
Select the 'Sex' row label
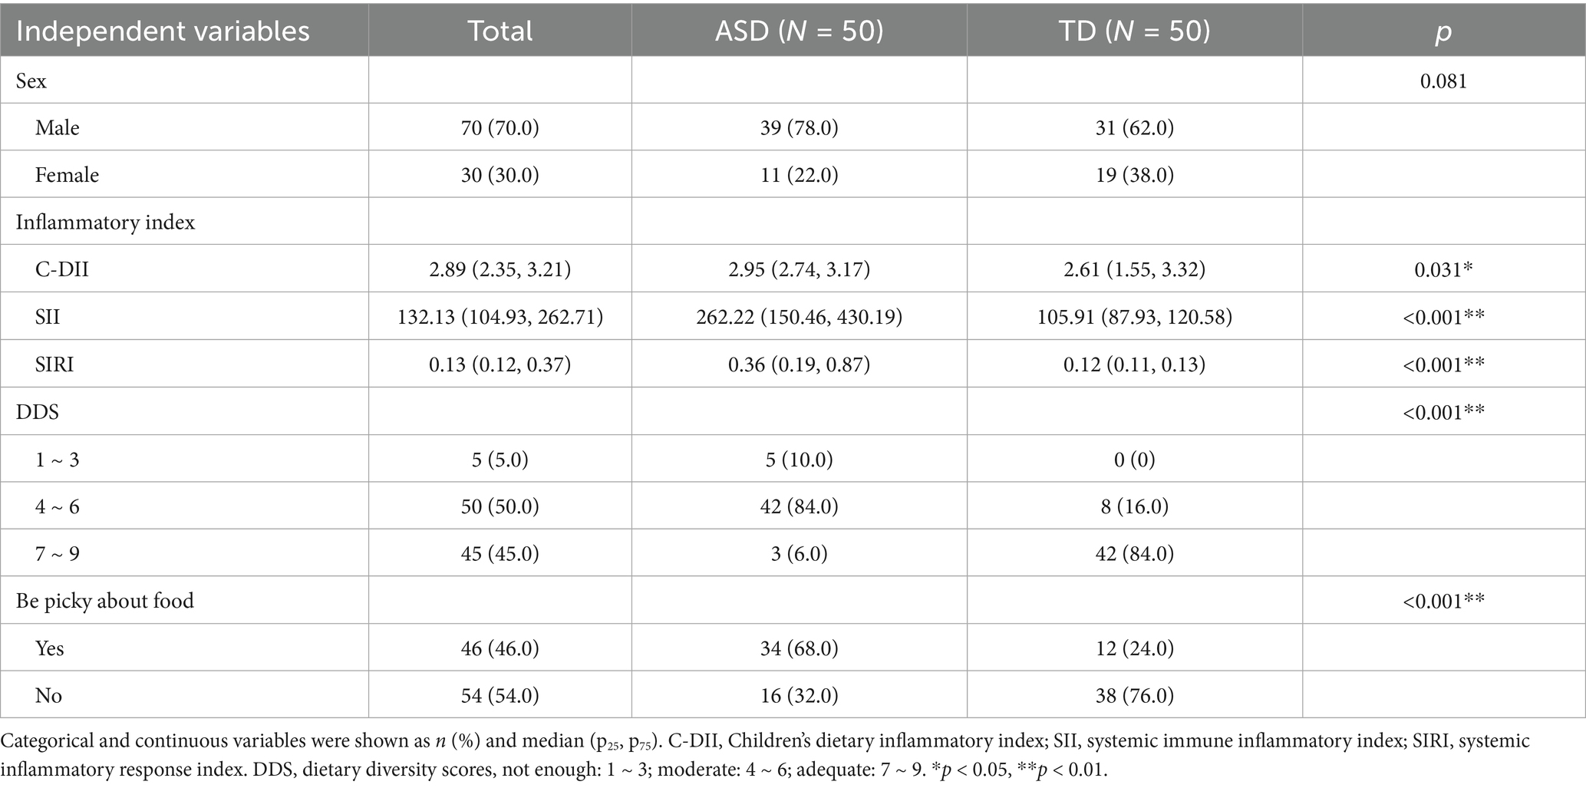[x=31, y=81]
